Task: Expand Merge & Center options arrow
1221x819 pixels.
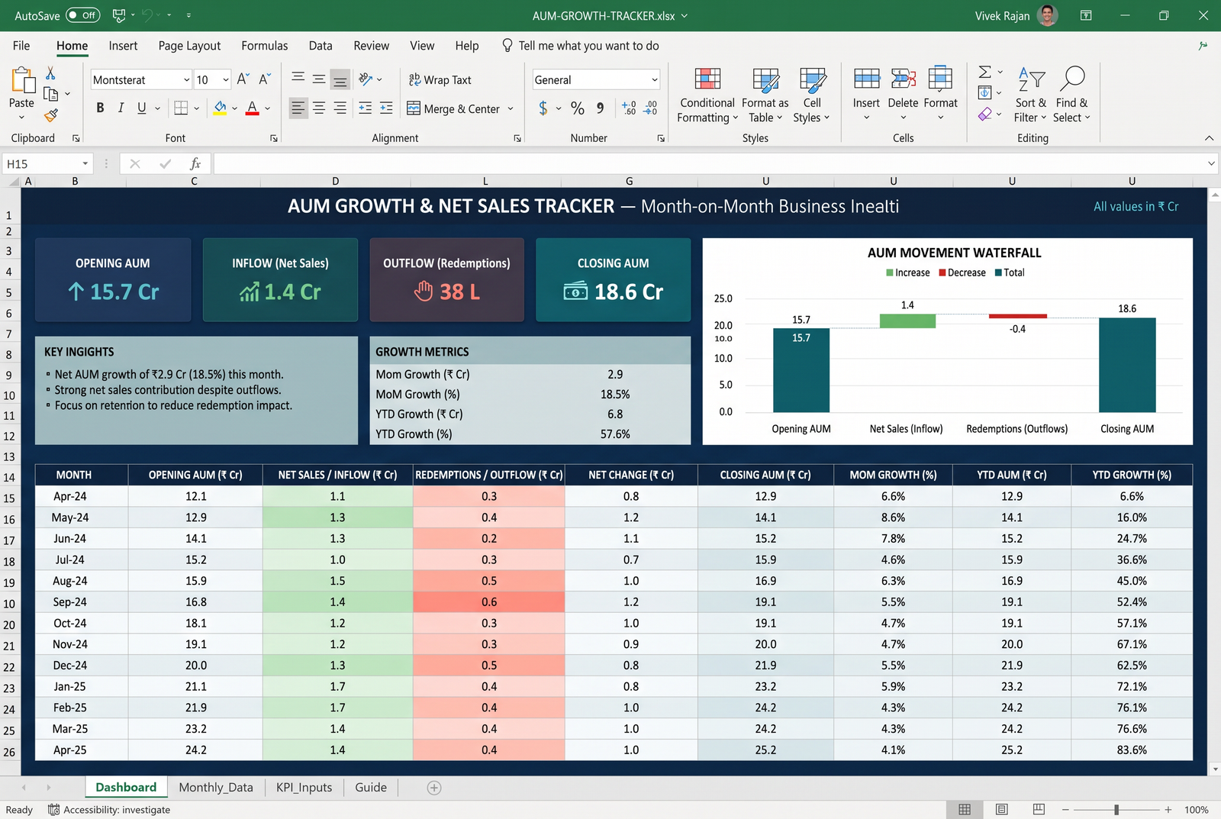Action: click(x=511, y=108)
